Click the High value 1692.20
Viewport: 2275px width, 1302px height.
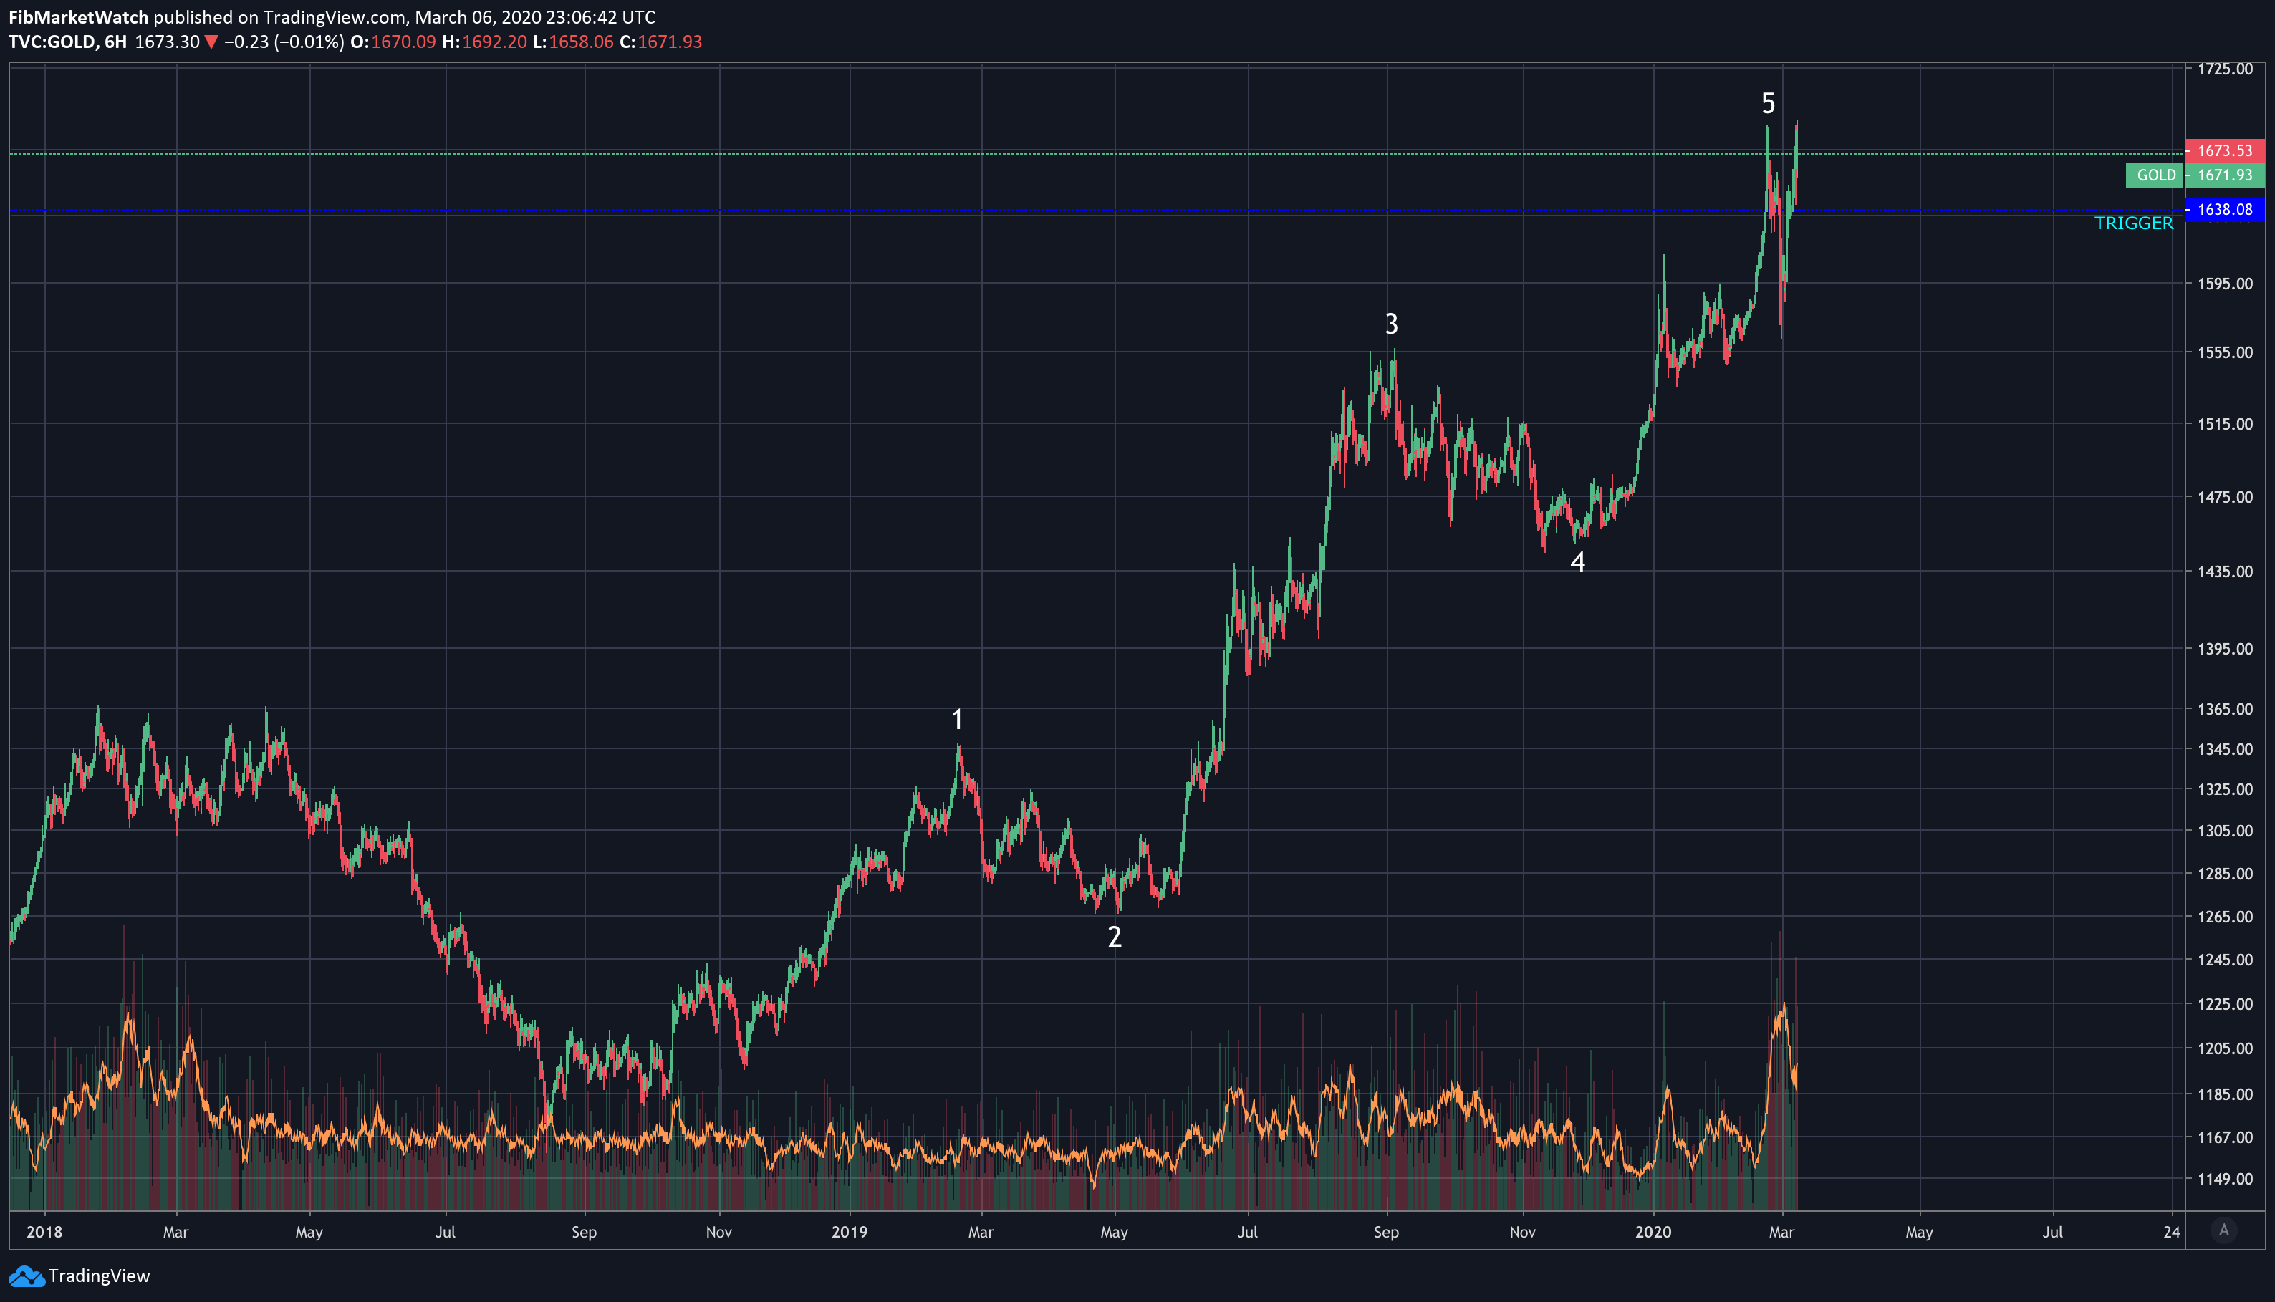click(x=494, y=42)
